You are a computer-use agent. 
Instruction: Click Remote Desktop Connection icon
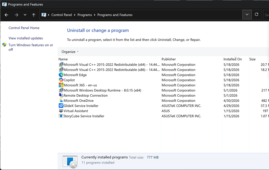tap(61, 95)
